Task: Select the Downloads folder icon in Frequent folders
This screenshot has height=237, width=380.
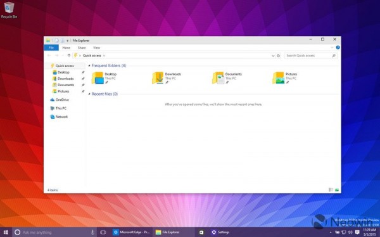Action: click(x=158, y=78)
